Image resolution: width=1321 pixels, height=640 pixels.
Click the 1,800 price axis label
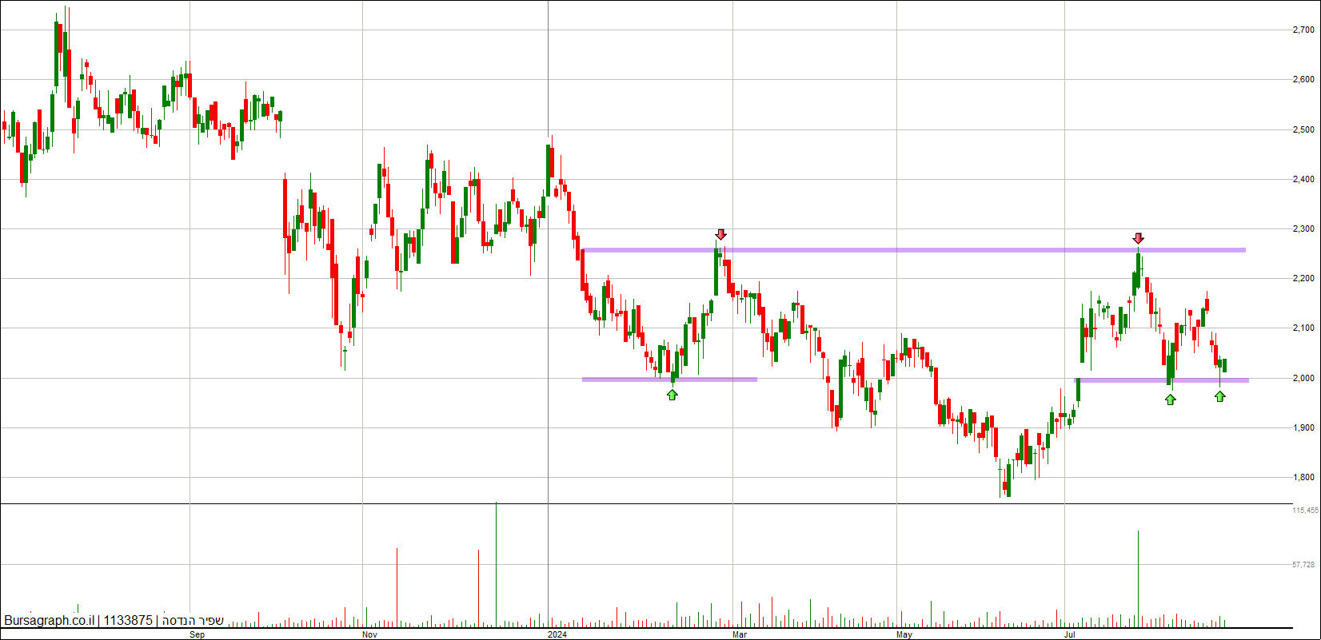point(1303,478)
